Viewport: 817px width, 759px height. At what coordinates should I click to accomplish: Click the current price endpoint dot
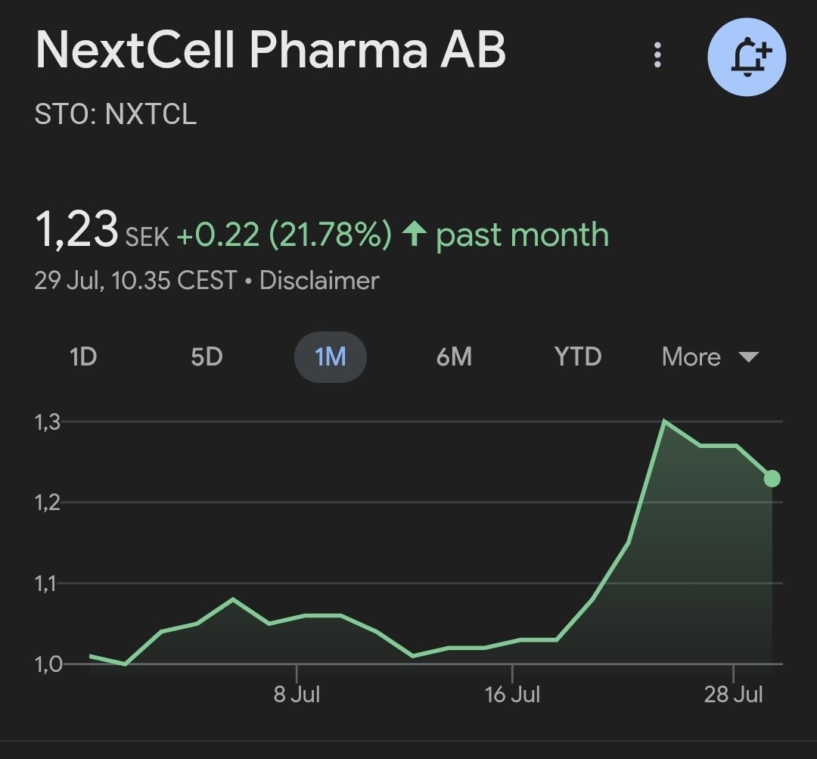[772, 478]
